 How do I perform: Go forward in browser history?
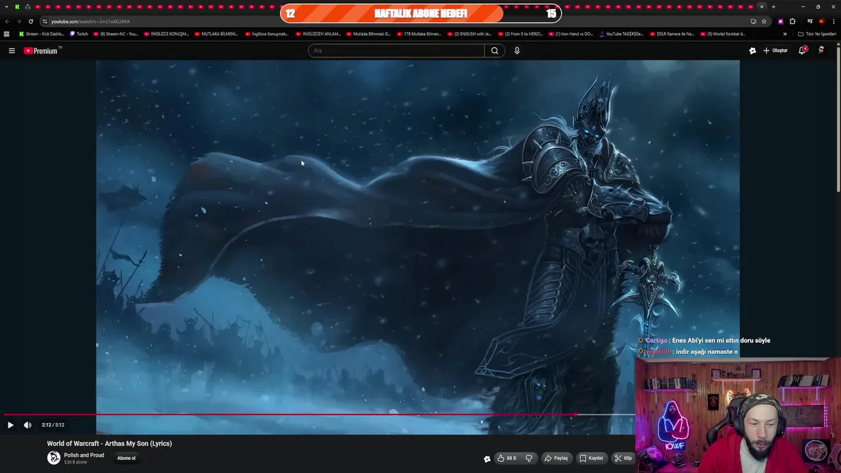[18, 21]
